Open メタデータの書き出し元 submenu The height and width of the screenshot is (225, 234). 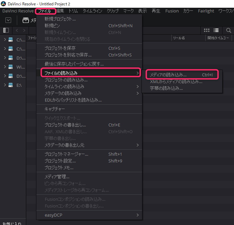pyautogui.click(x=89, y=145)
